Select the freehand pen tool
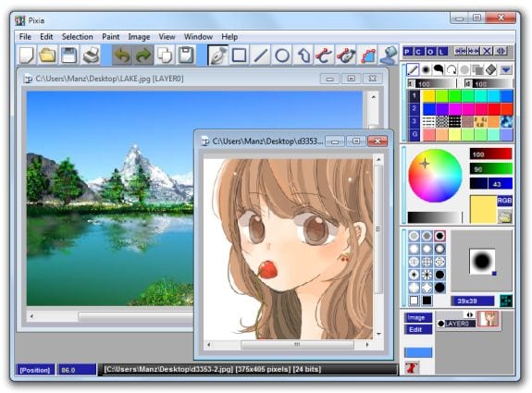Image resolution: width=532 pixels, height=393 pixels. coord(217,55)
